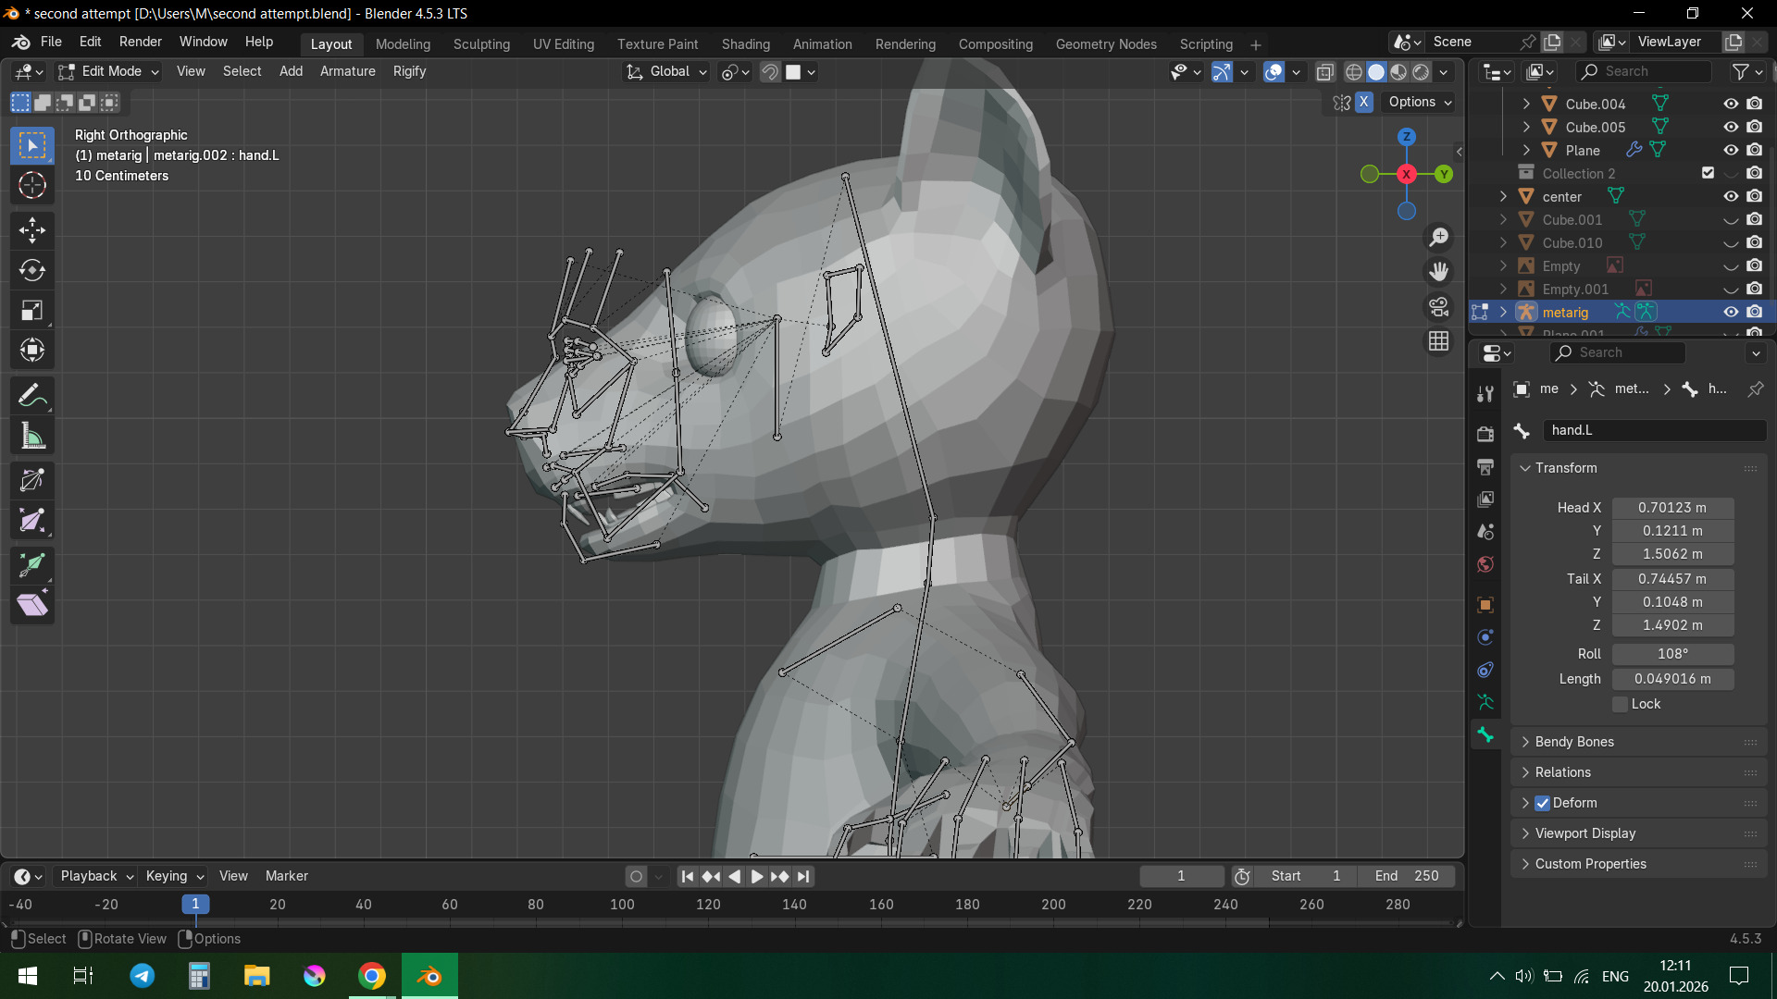Enable the Lock checkbox under Length
The height and width of the screenshot is (999, 1777).
coord(1620,704)
